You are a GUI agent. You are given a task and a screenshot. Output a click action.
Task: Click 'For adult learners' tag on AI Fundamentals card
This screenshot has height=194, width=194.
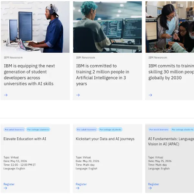tap(159, 129)
